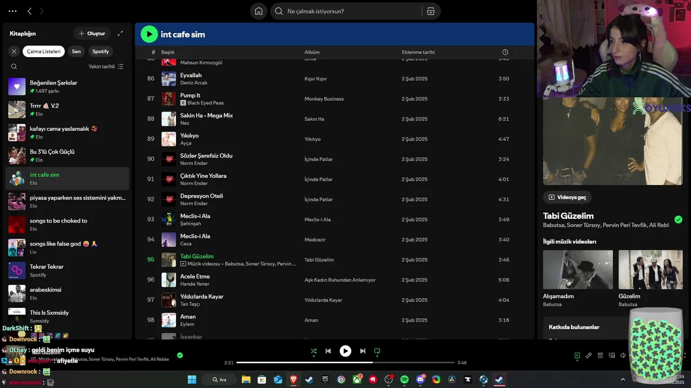The image size is (691, 388).
Task: Open Beğenilen Şarkılar playlist
Action: (67, 87)
